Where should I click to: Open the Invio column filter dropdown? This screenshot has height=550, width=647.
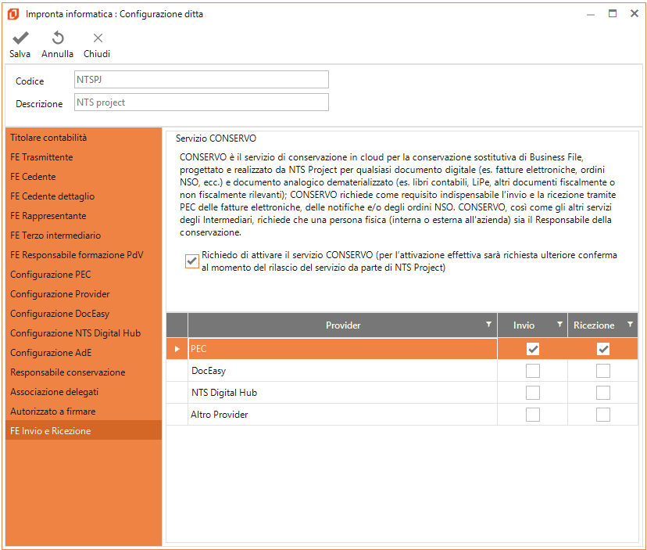(559, 325)
